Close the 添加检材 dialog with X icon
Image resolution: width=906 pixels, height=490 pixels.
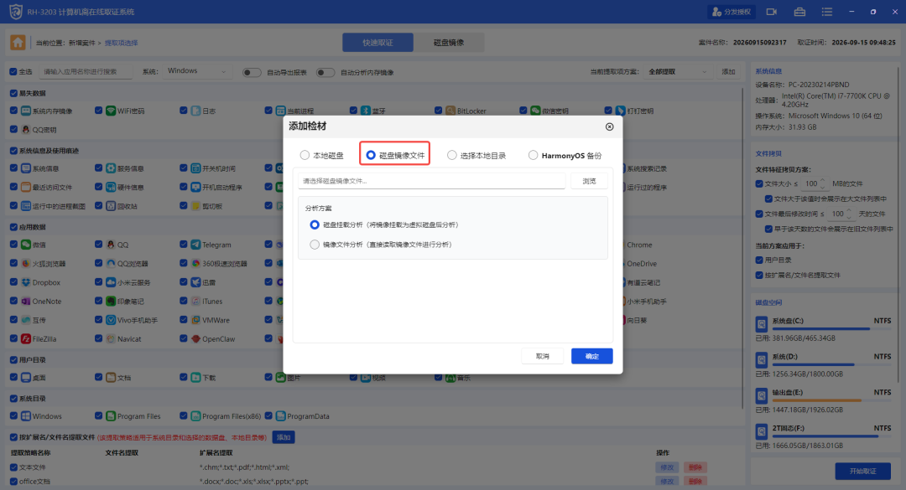610,126
